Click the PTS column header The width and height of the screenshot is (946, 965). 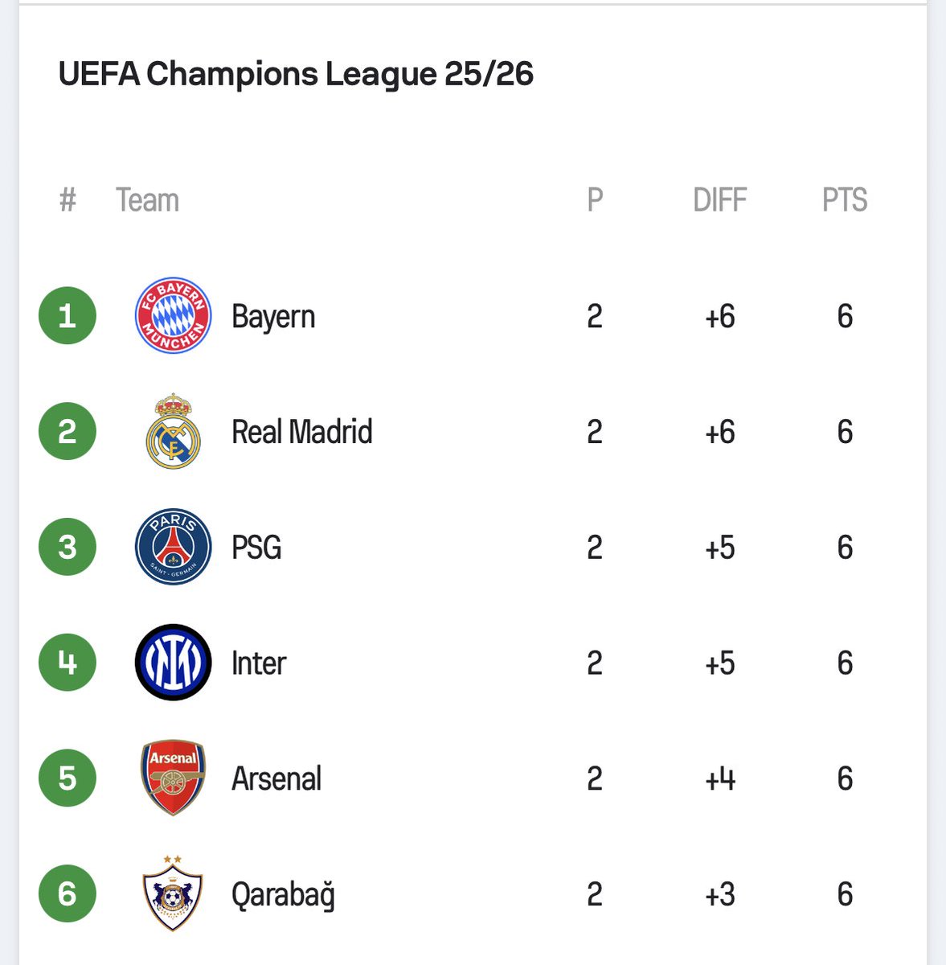point(845,200)
